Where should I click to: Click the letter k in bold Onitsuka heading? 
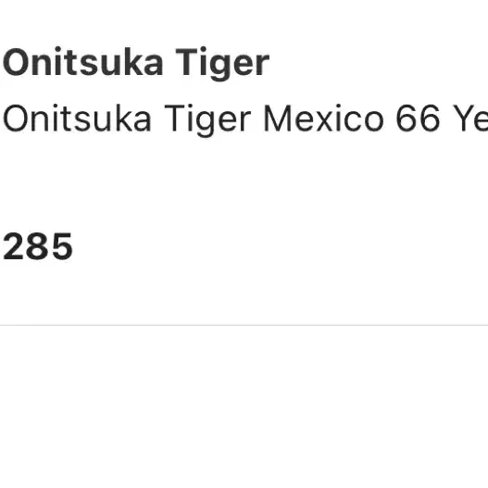point(129,61)
